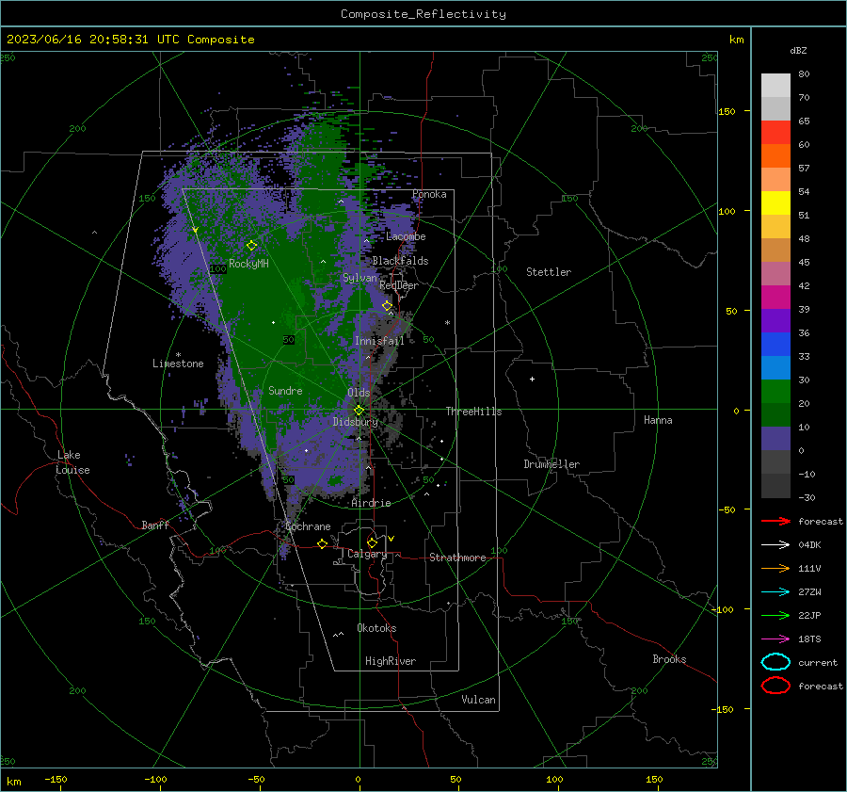Image resolution: width=847 pixels, height=792 pixels.
Task: Click the Lake Louise label
Action: point(72,462)
